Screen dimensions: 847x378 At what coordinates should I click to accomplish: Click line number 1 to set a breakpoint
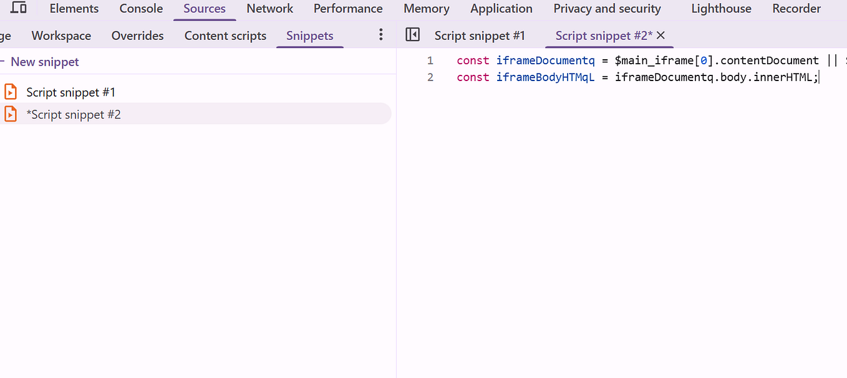pyautogui.click(x=430, y=60)
